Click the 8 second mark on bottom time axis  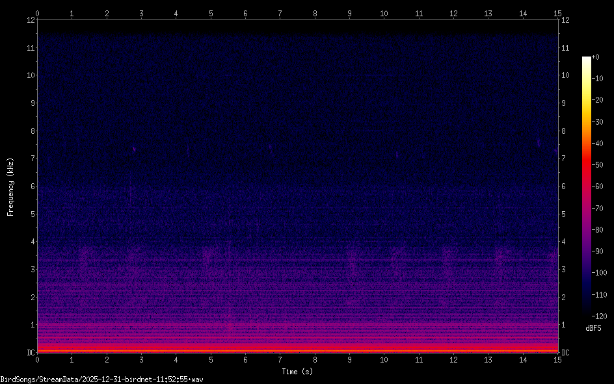[x=315, y=359]
